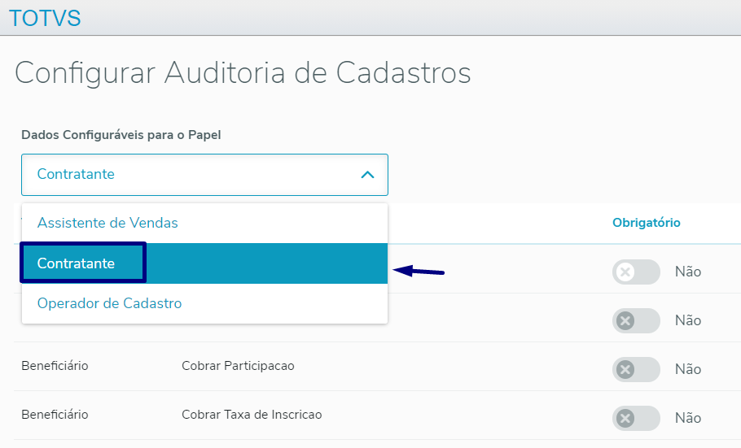The image size is (741, 448).
Task: Toggle Obrigatório switch in first row
Action: pyautogui.click(x=636, y=272)
